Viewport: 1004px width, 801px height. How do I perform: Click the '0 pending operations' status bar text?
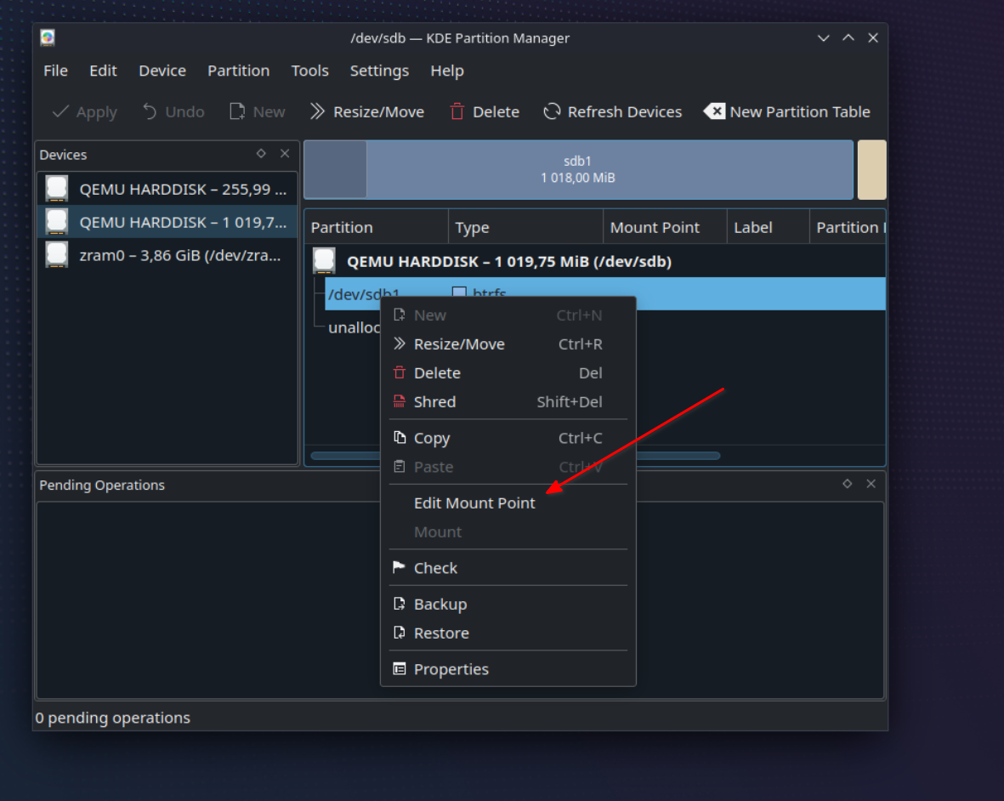click(113, 718)
